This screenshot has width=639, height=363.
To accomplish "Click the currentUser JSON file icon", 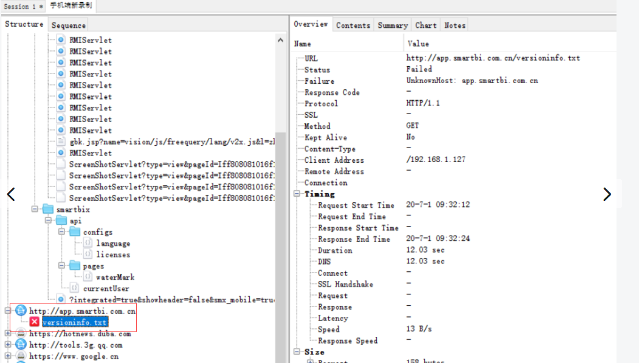I will tap(74, 288).
